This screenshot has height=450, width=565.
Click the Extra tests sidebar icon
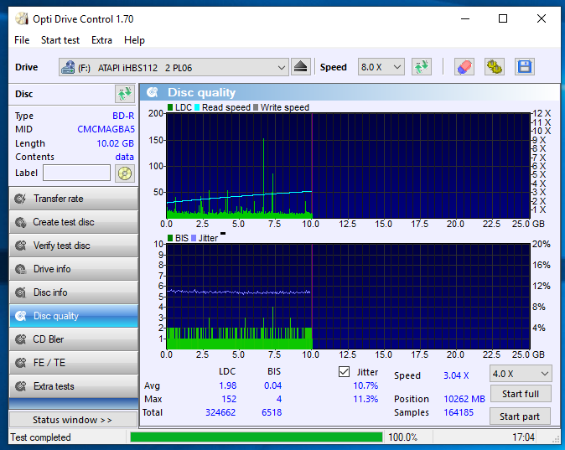tap(21, 386)
